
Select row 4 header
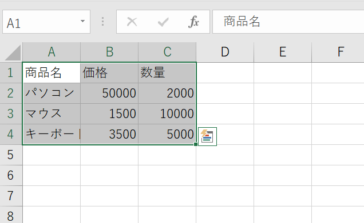tap(11, 135)
